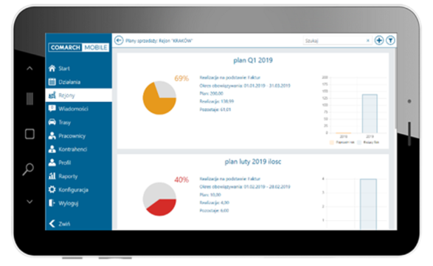
Task: Open Pracownicy employees icon
Action: click(x=52, y=135)
